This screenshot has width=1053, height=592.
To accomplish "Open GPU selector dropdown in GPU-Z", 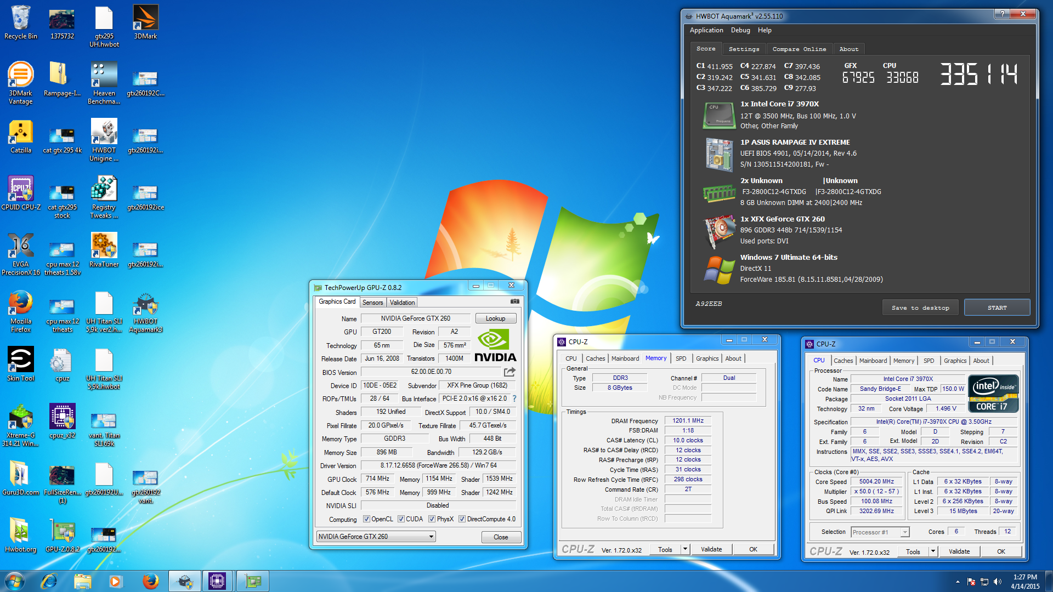I will pos(376,537).
